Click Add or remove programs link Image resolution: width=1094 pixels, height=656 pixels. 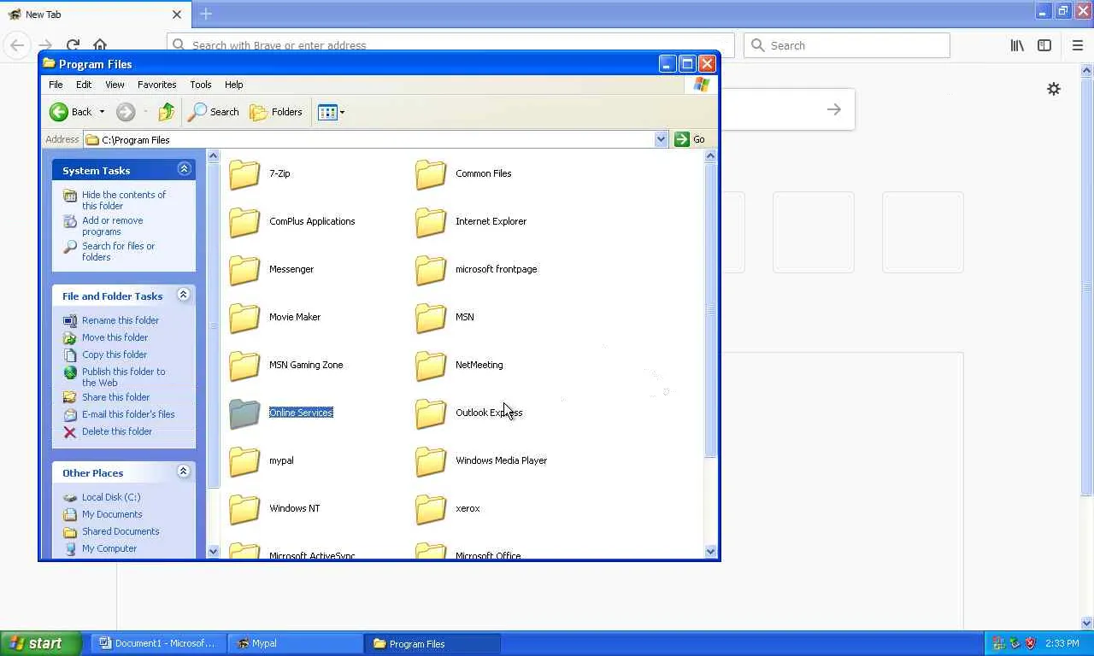(x=112, y=225)
